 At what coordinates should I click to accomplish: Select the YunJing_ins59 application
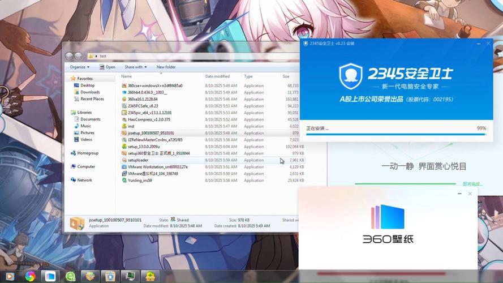[140, 181]
